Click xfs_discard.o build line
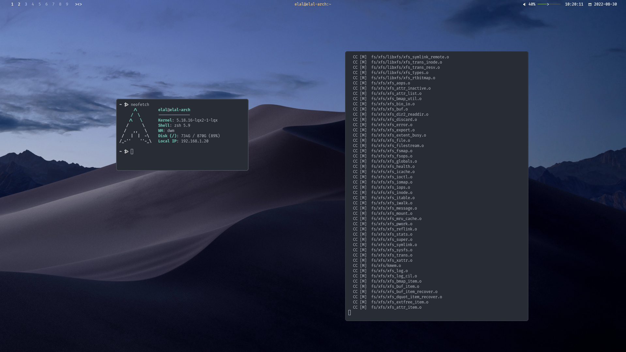Viewport: 626px width, 352px height. (x=385, y=120)
